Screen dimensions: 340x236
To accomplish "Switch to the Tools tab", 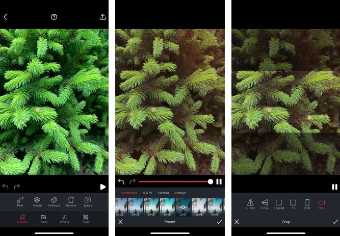I will point(86,219).
